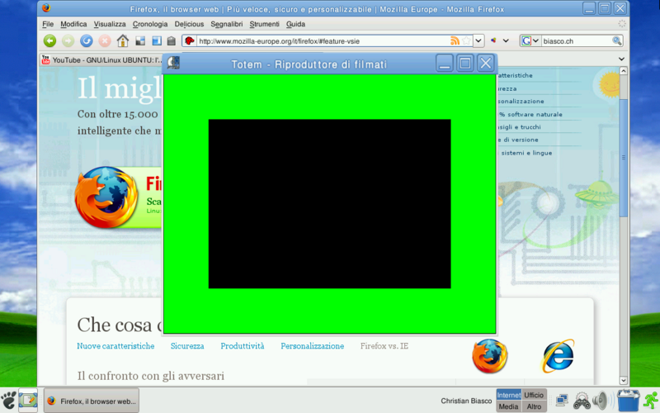Open the Segnalibri menu
Viewport: 660px width, 413px height.
click(x=226, y=24)
